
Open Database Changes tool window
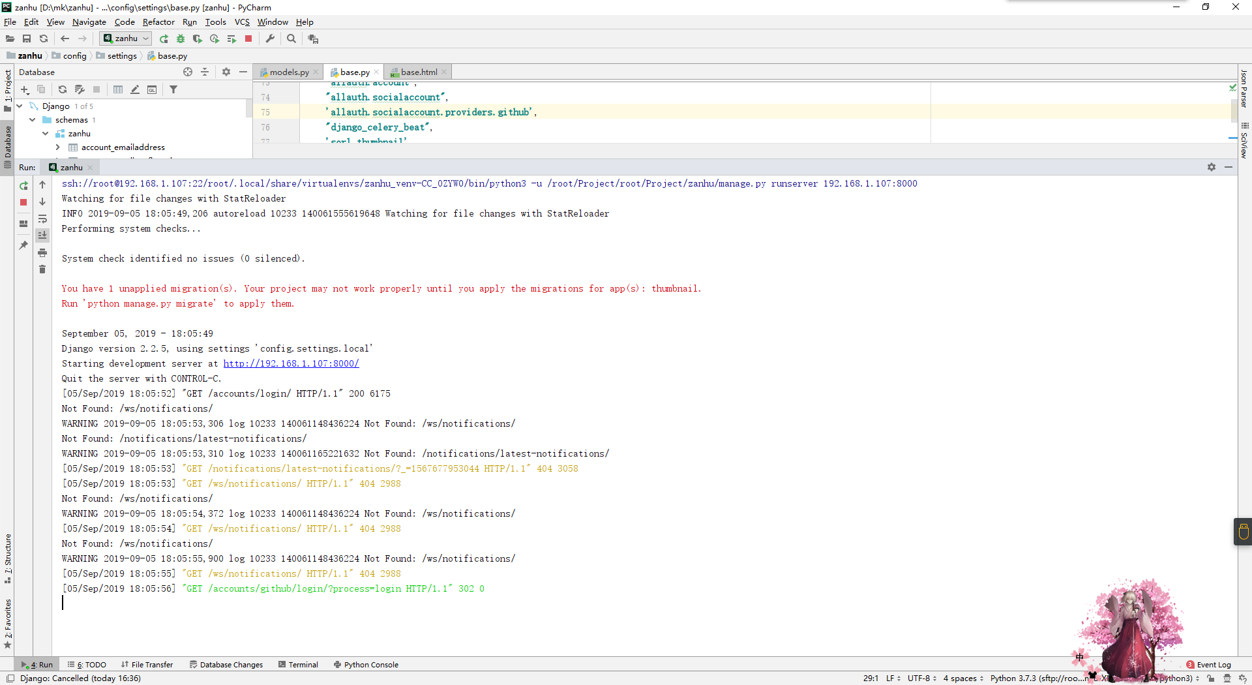226,665
